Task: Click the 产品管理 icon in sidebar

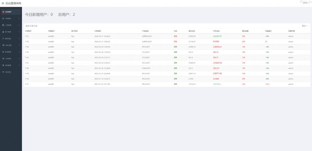Action: click(x=3, y=19)
